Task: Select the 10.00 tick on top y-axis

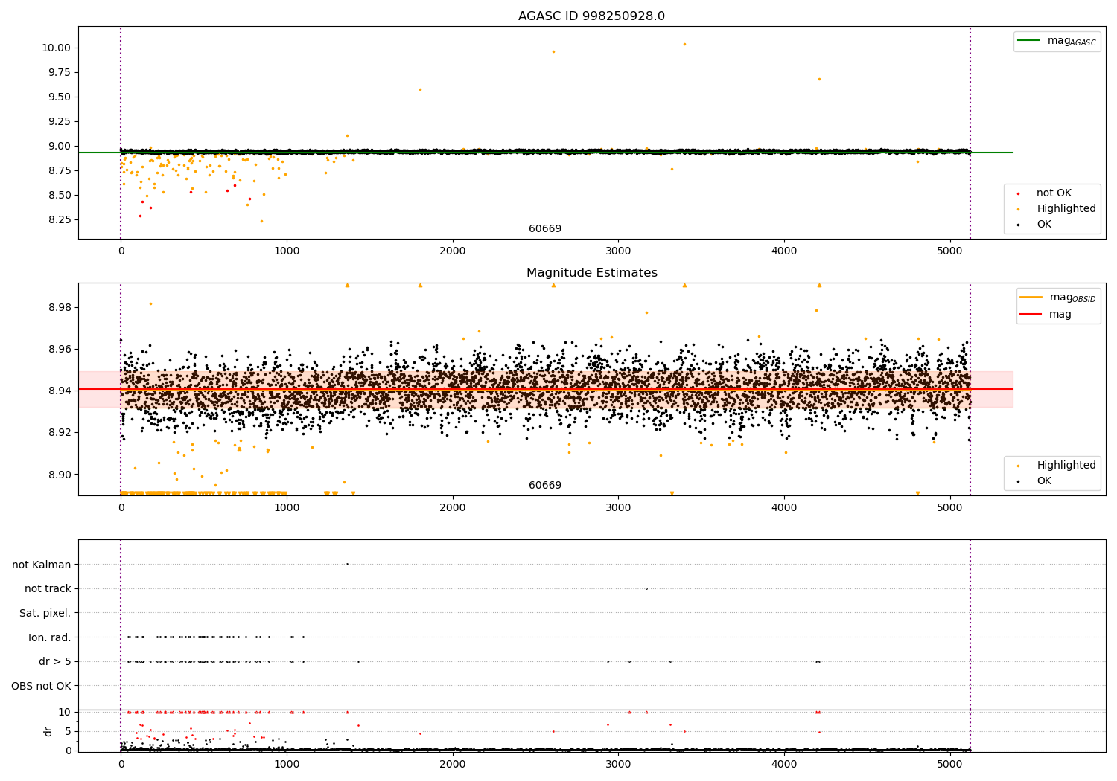Action: coord(56,48)
